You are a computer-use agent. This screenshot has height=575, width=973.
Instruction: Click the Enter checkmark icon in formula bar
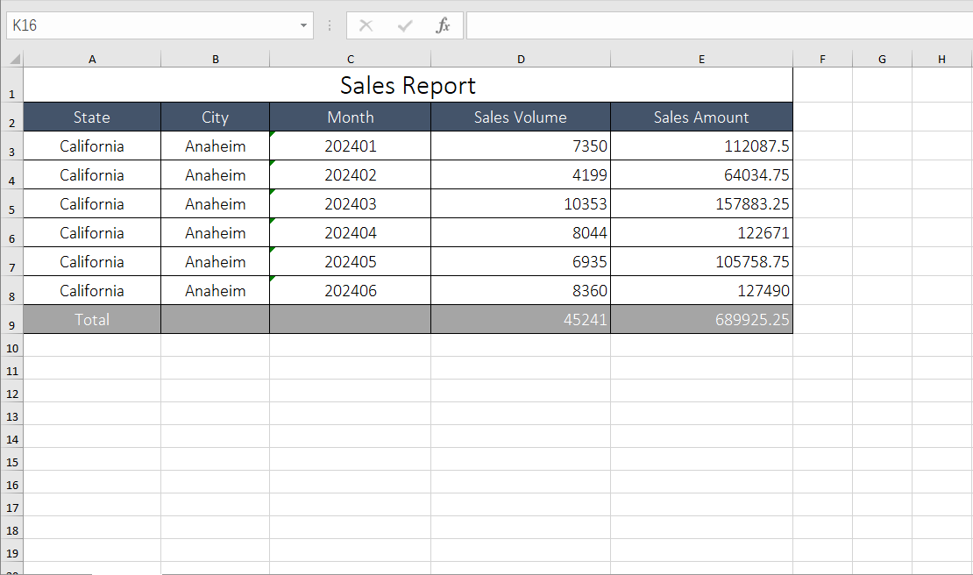click(x=404, y=25)
